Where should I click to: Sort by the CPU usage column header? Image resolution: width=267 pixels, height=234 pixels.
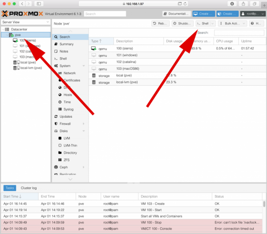(x=226, y=41)
